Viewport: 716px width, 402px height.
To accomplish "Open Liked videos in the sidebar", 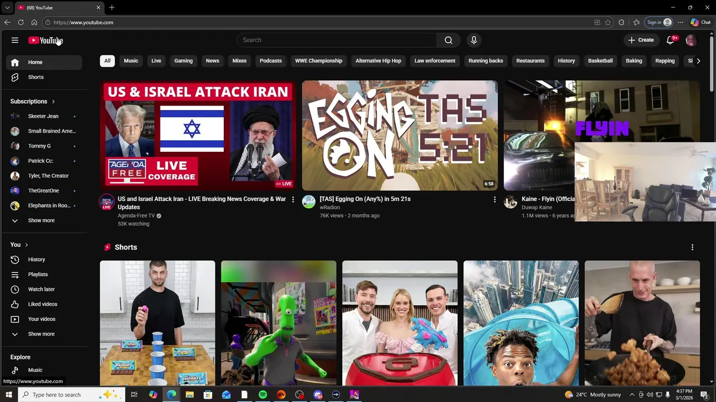I will pos(44,304).
